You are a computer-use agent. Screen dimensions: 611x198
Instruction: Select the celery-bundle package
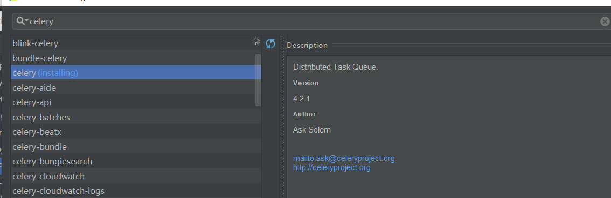(x=136, y=146)
